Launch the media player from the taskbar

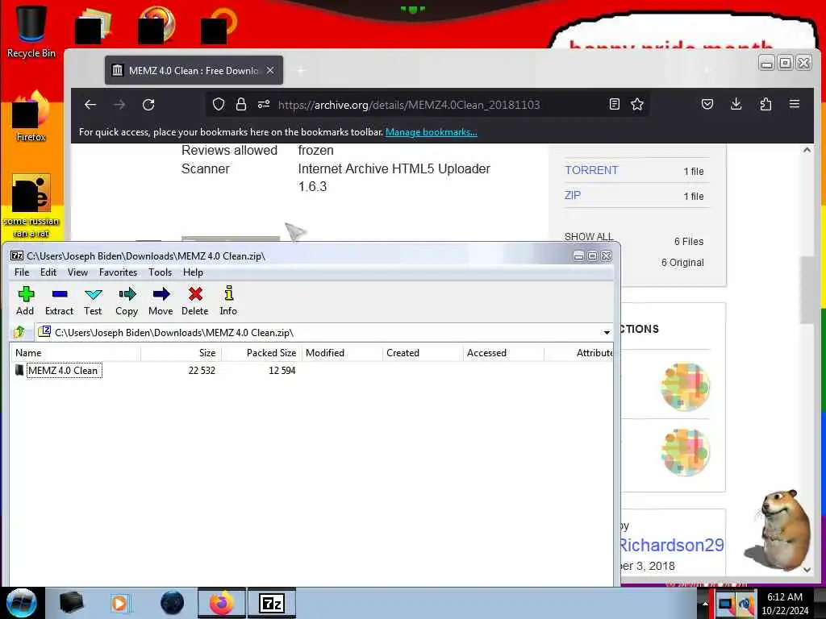[x=120, y=603]
